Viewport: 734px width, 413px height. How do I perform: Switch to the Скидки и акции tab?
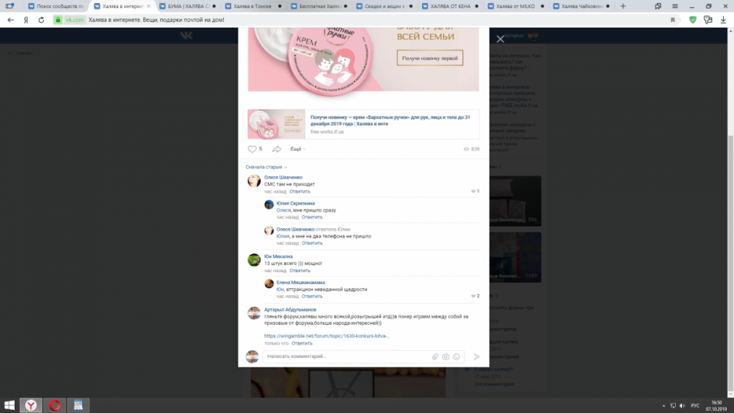(x=384, y=6)
